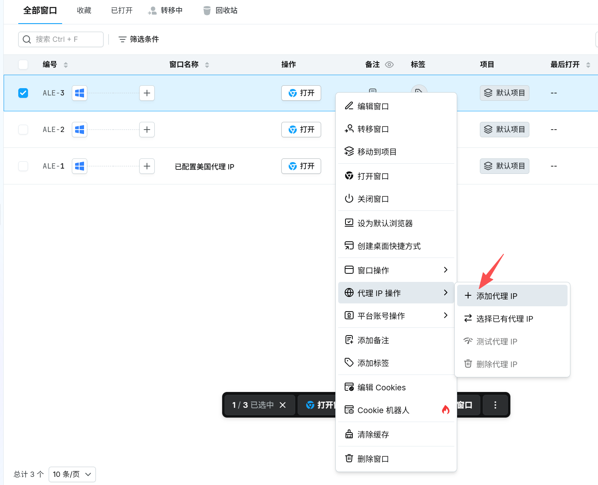Sort by 编号 column arrows
The image size is (598, 485).
pyautogui.click(x=66, y=65)
